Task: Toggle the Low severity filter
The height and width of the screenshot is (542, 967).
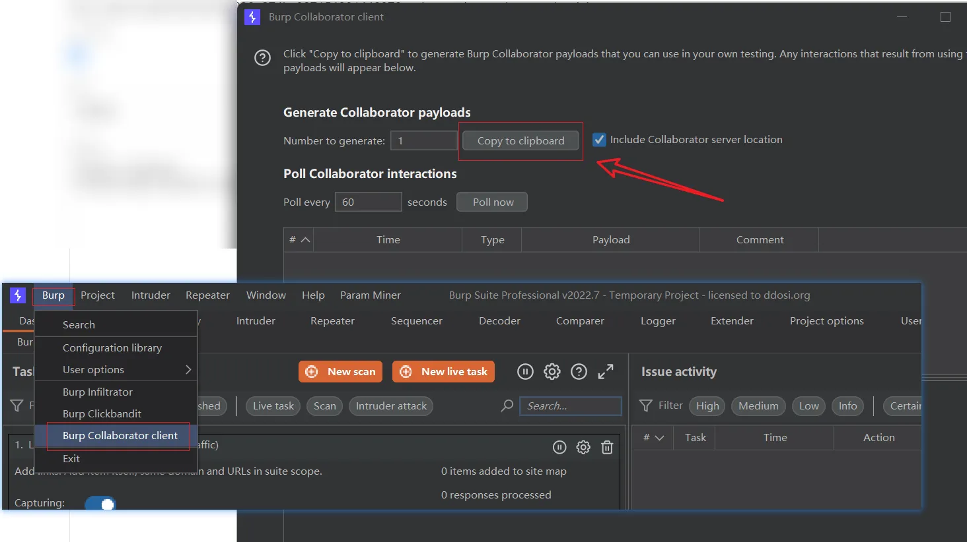Action: 808,406
